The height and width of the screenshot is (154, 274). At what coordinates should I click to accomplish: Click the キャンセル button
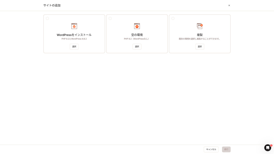[211, 149]
